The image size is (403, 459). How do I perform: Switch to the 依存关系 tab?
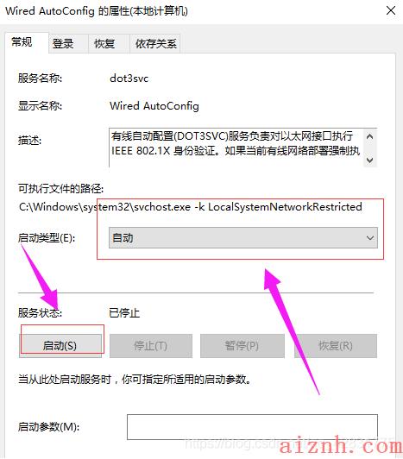coord(155,44)
